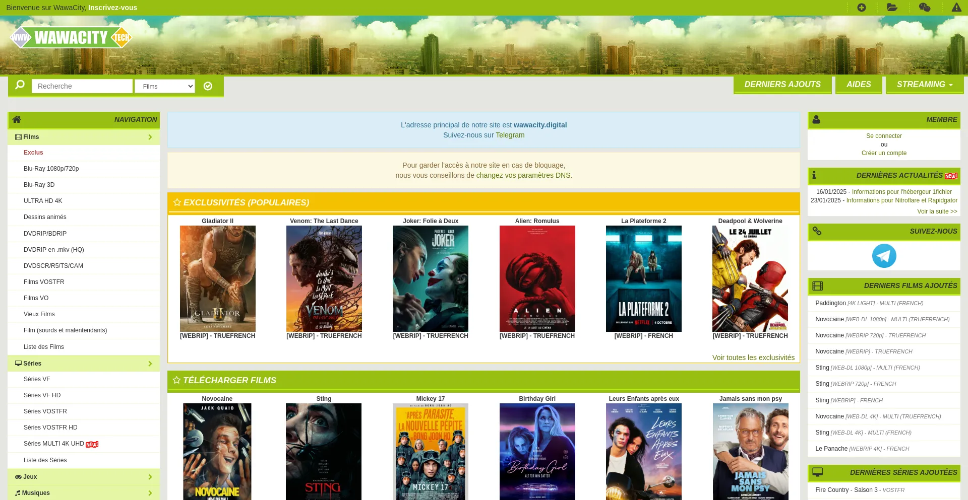Click the Telegram text link in notice
Image resolution: width=968 pixels, height=500 pixels.
(510, 135)
